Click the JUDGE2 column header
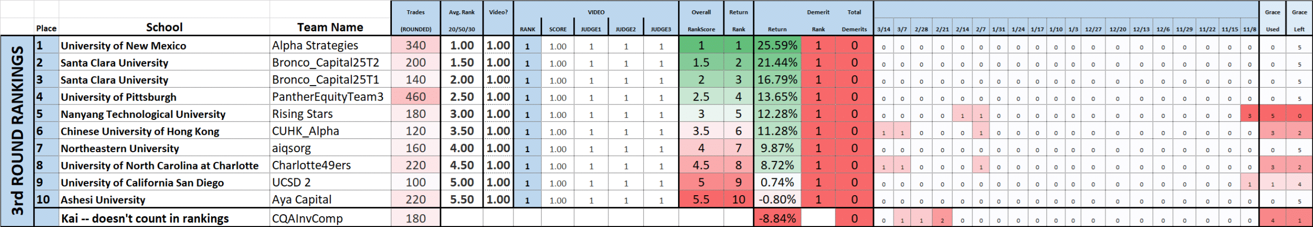Screen dimensions: 1313x227 (626, 29)
